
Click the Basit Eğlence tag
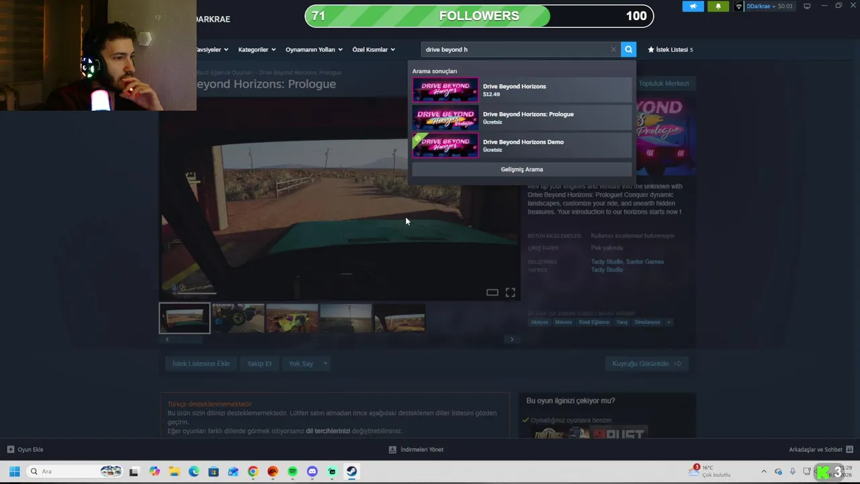pos(594,322)
